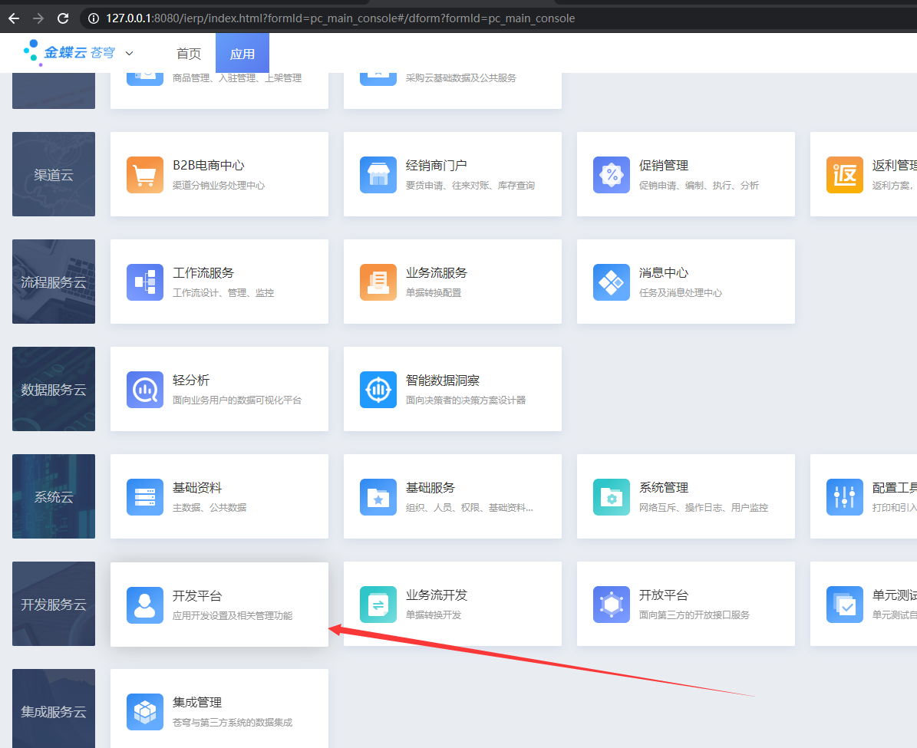
Task: Click the 返利管理 orange 返 icon
Action: (844, 174)
